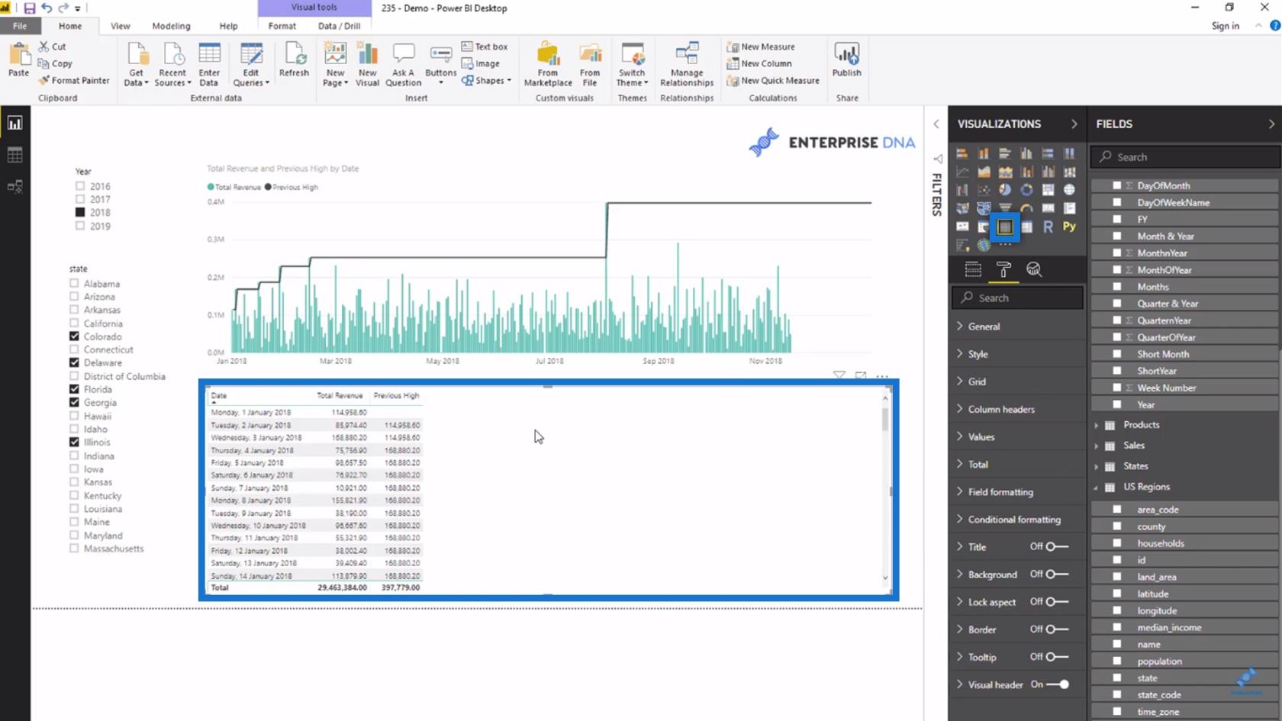Open the Analytics magnifier tab
1282x721 pixels.
(x=1034, y=269)
